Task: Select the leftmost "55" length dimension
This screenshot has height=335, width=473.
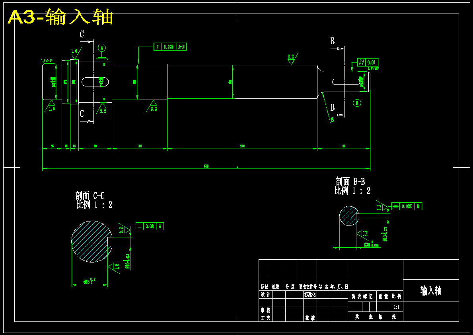Action: click(x=52, y=146)
